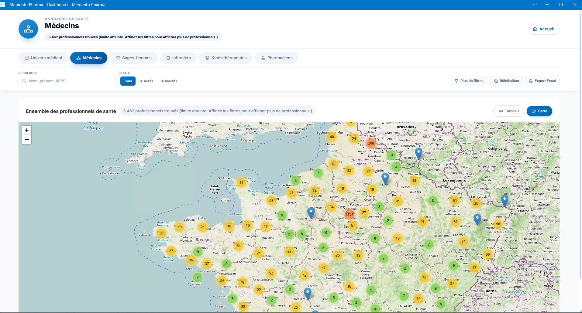Select the blue pin near Lunéville
The width and height of the screenshot is (582, 313).
tap(477, 219)
